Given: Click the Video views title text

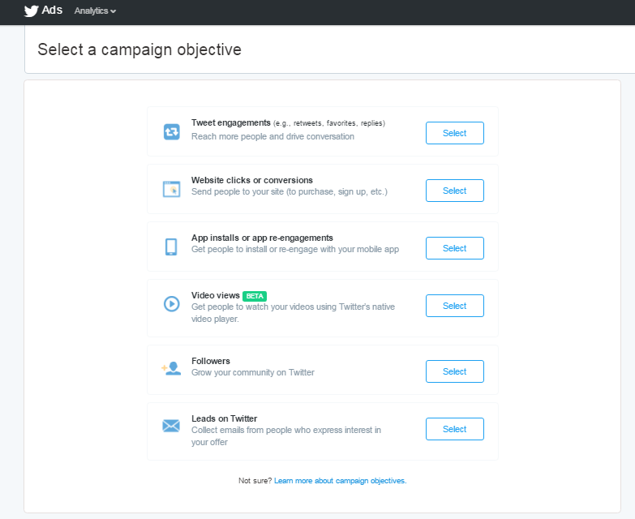Looking at the screenshot, I should [216, 295].
